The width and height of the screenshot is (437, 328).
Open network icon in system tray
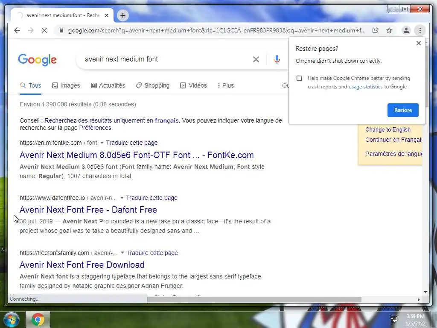pyautogui.click(x=394, y=319)
